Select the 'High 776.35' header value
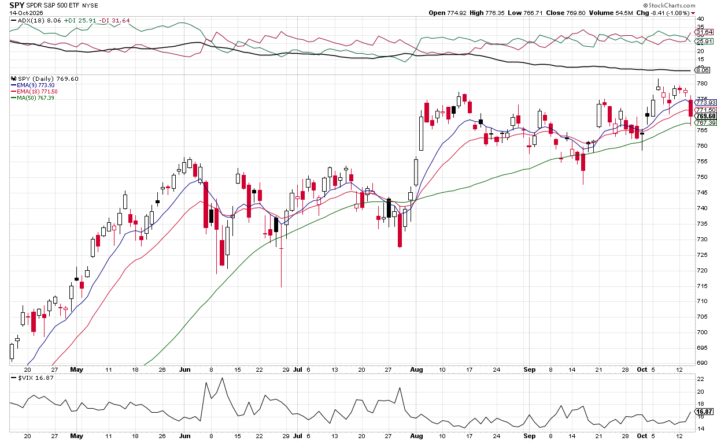 click(x=486, y=13)
